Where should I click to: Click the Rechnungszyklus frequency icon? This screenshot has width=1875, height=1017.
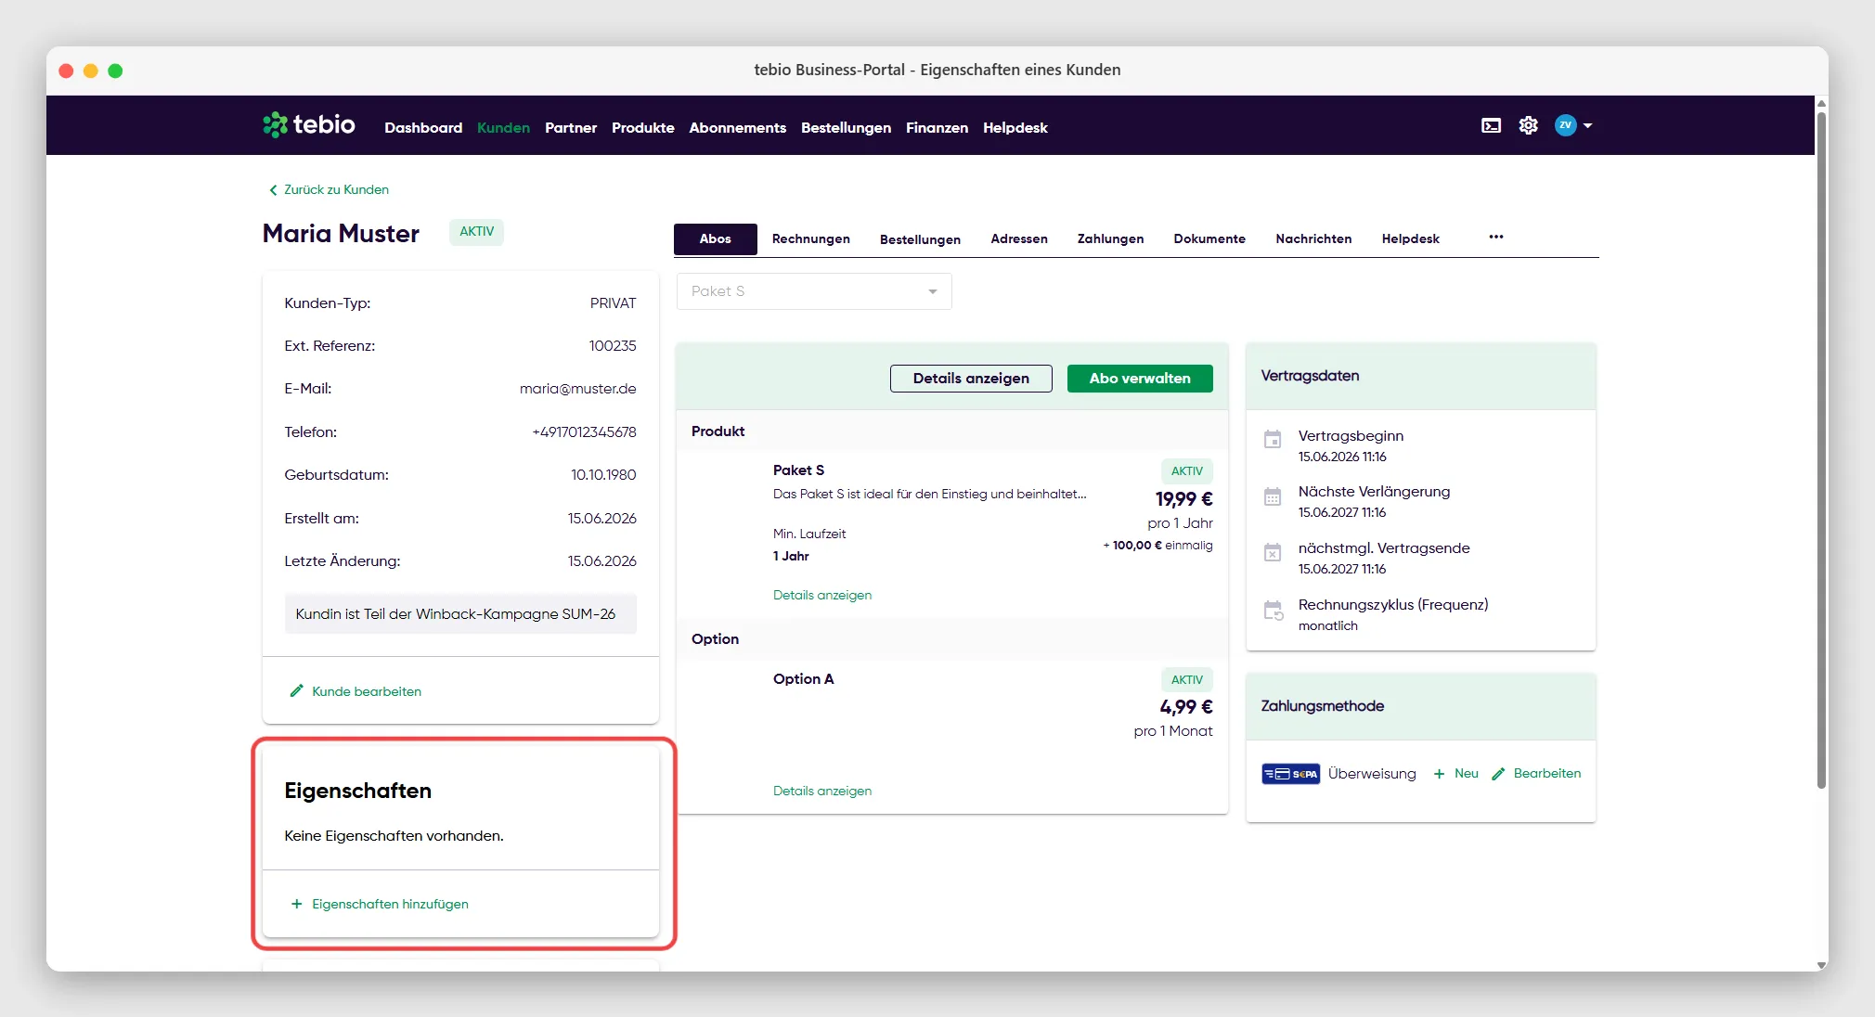click(1273, 610)
